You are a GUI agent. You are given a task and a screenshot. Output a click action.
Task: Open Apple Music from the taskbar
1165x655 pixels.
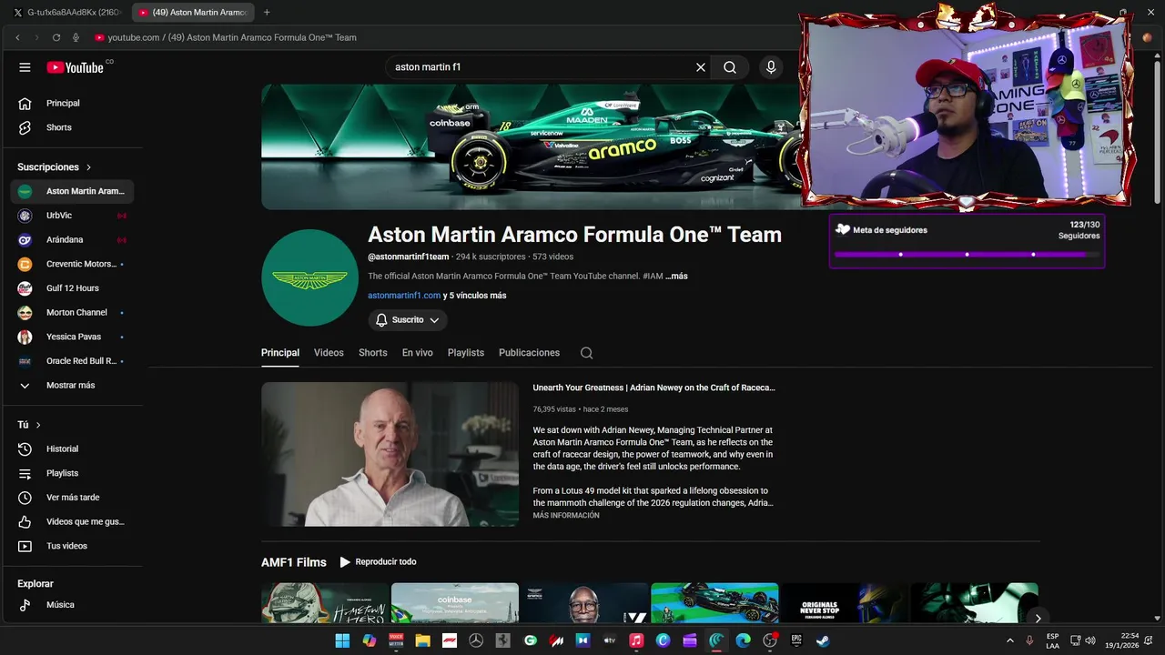(x=636, y=640)
